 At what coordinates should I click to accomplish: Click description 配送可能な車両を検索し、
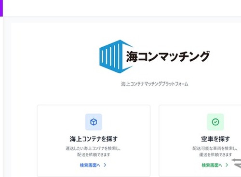pyautogui.click(x=215, y=148)
